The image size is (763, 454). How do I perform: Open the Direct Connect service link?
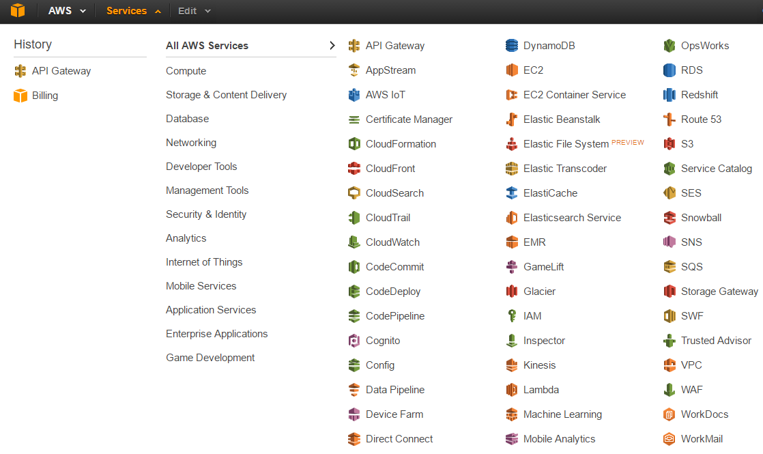(x=399, y=439)
